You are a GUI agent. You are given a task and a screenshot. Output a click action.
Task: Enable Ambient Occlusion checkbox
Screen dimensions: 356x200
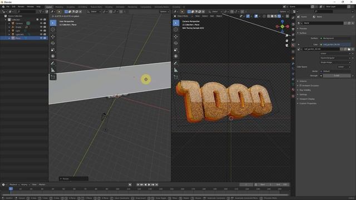click(x=300, y=86)
